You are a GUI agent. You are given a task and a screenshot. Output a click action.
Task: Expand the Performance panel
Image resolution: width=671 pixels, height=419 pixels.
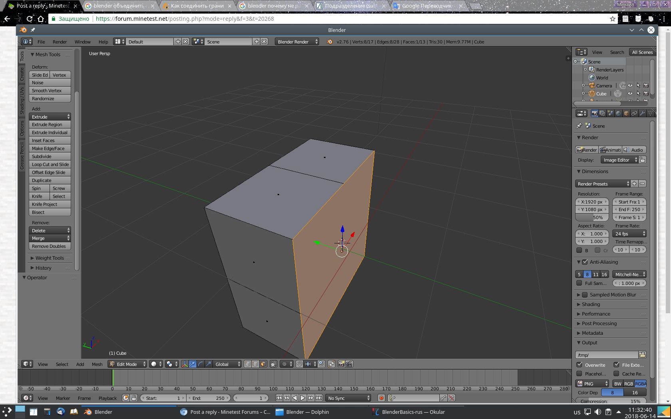(596, 314)
